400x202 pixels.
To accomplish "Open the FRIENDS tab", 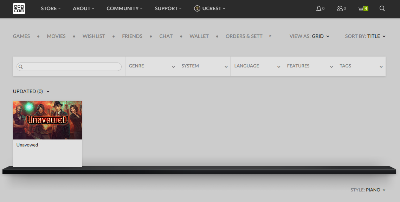I will 132,36.
